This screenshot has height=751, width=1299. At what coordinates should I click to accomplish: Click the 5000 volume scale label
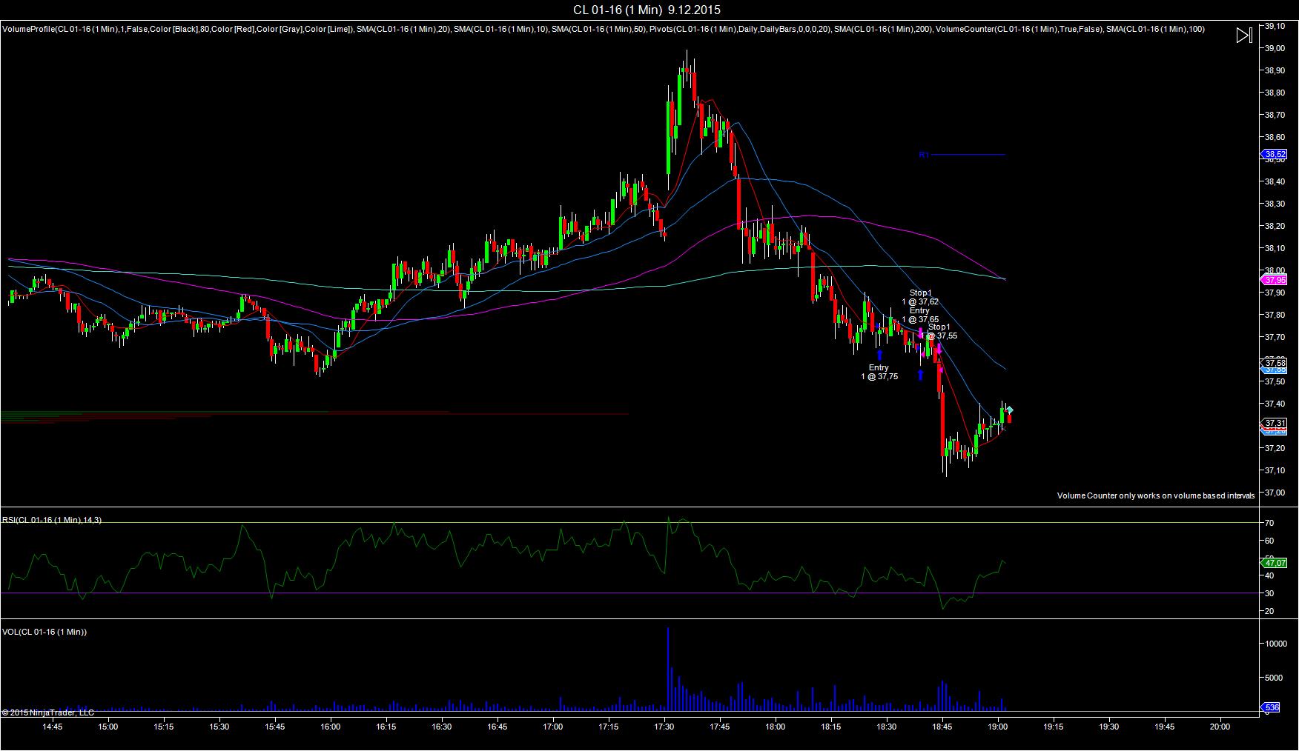pos(1273,678)
